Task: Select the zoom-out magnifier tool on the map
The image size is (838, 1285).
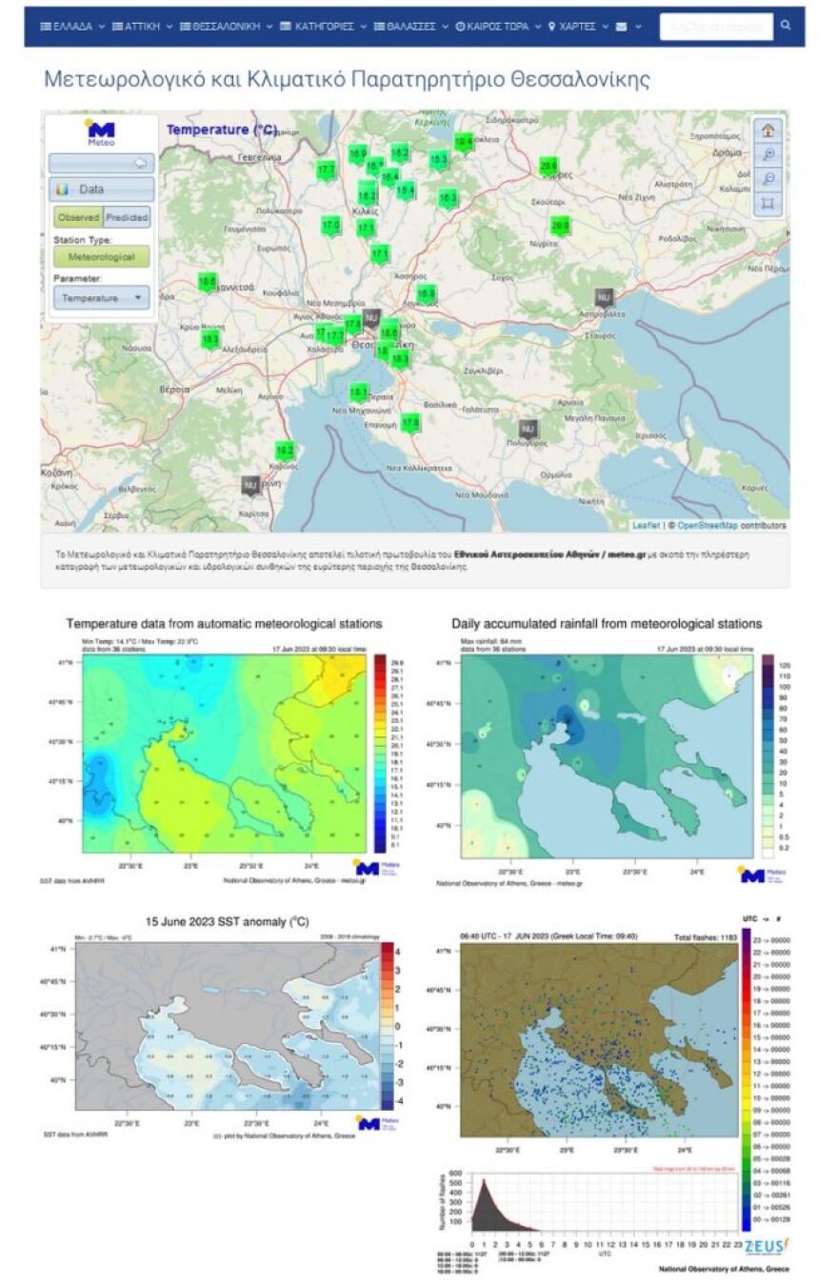Action: (768, 177)
